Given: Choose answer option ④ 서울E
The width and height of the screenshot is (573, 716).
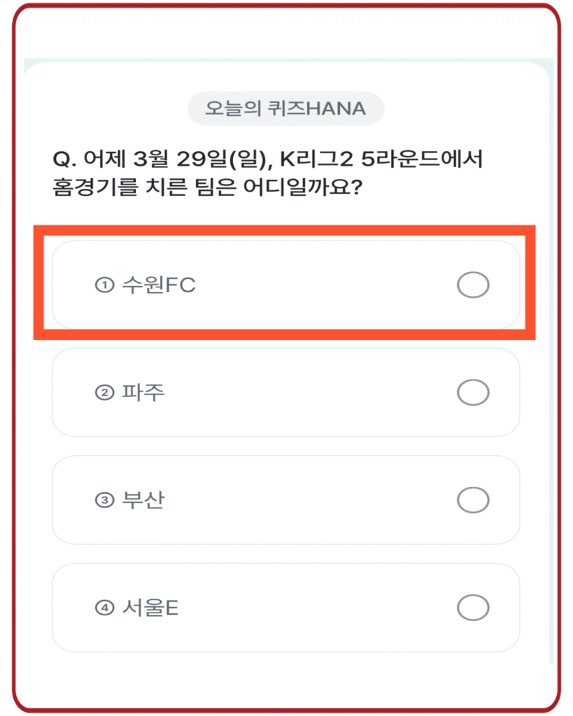Looking at the screenshot, I should pyautogui.click(x=285, y=606).
